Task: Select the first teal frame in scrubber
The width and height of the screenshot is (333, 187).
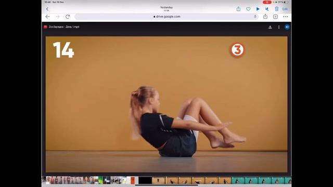Action: [238, 180]
